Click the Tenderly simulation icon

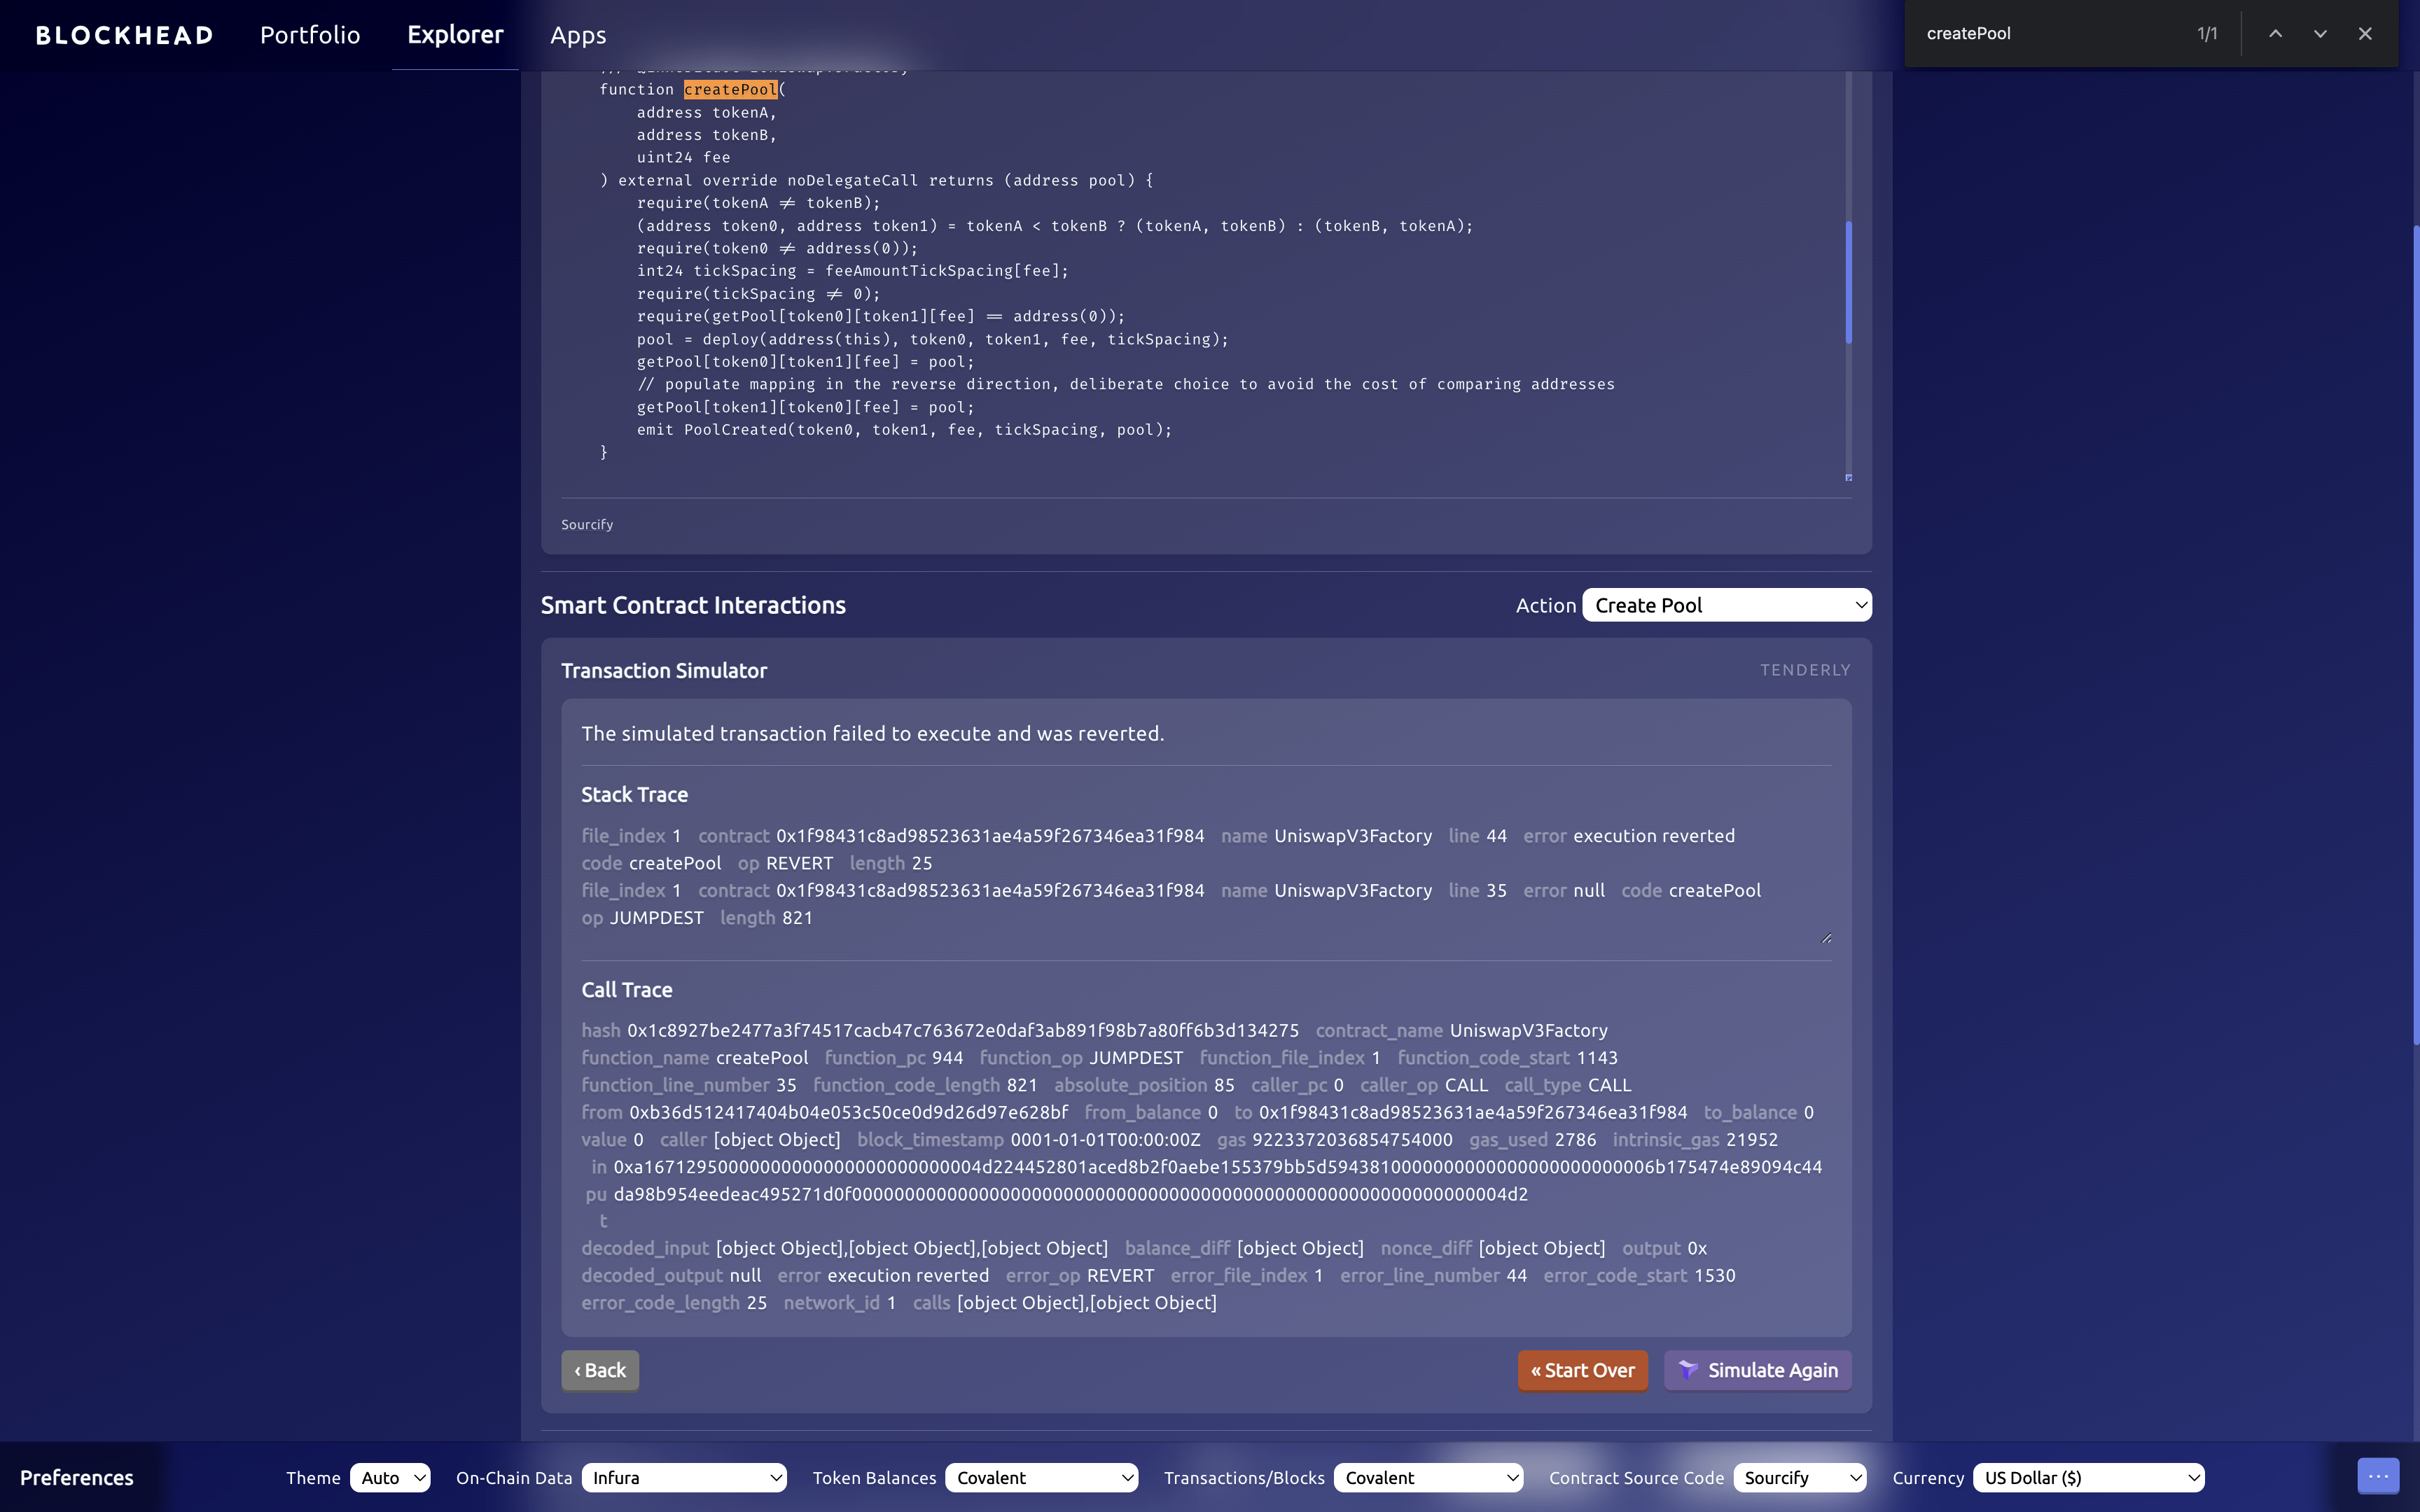pos(1685,1371)
